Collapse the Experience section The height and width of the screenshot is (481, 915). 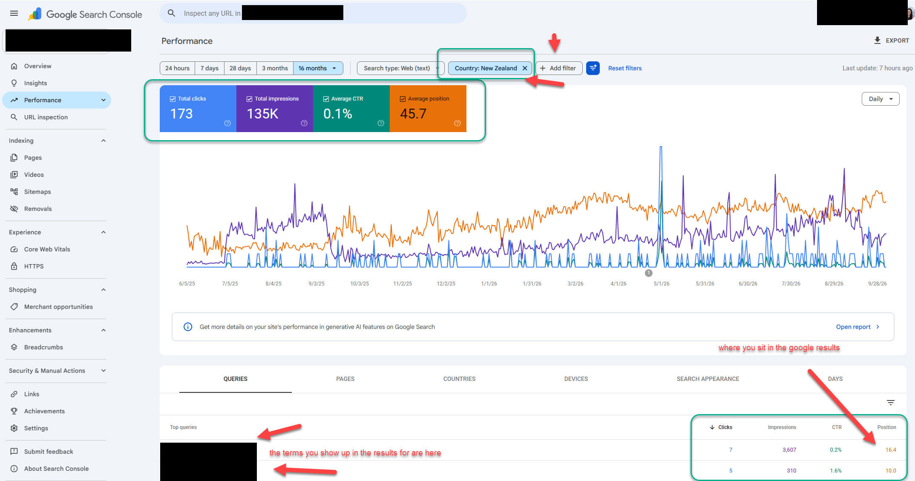pos(103,232)
